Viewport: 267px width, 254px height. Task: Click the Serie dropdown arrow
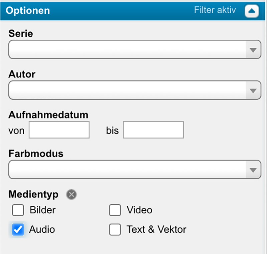point(253,50)
